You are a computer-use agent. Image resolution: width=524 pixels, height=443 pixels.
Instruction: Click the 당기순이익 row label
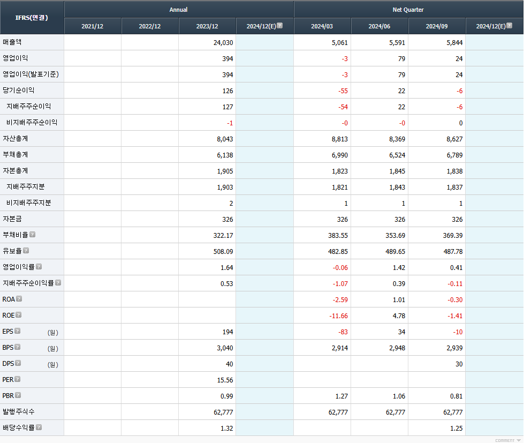(19, 91)
